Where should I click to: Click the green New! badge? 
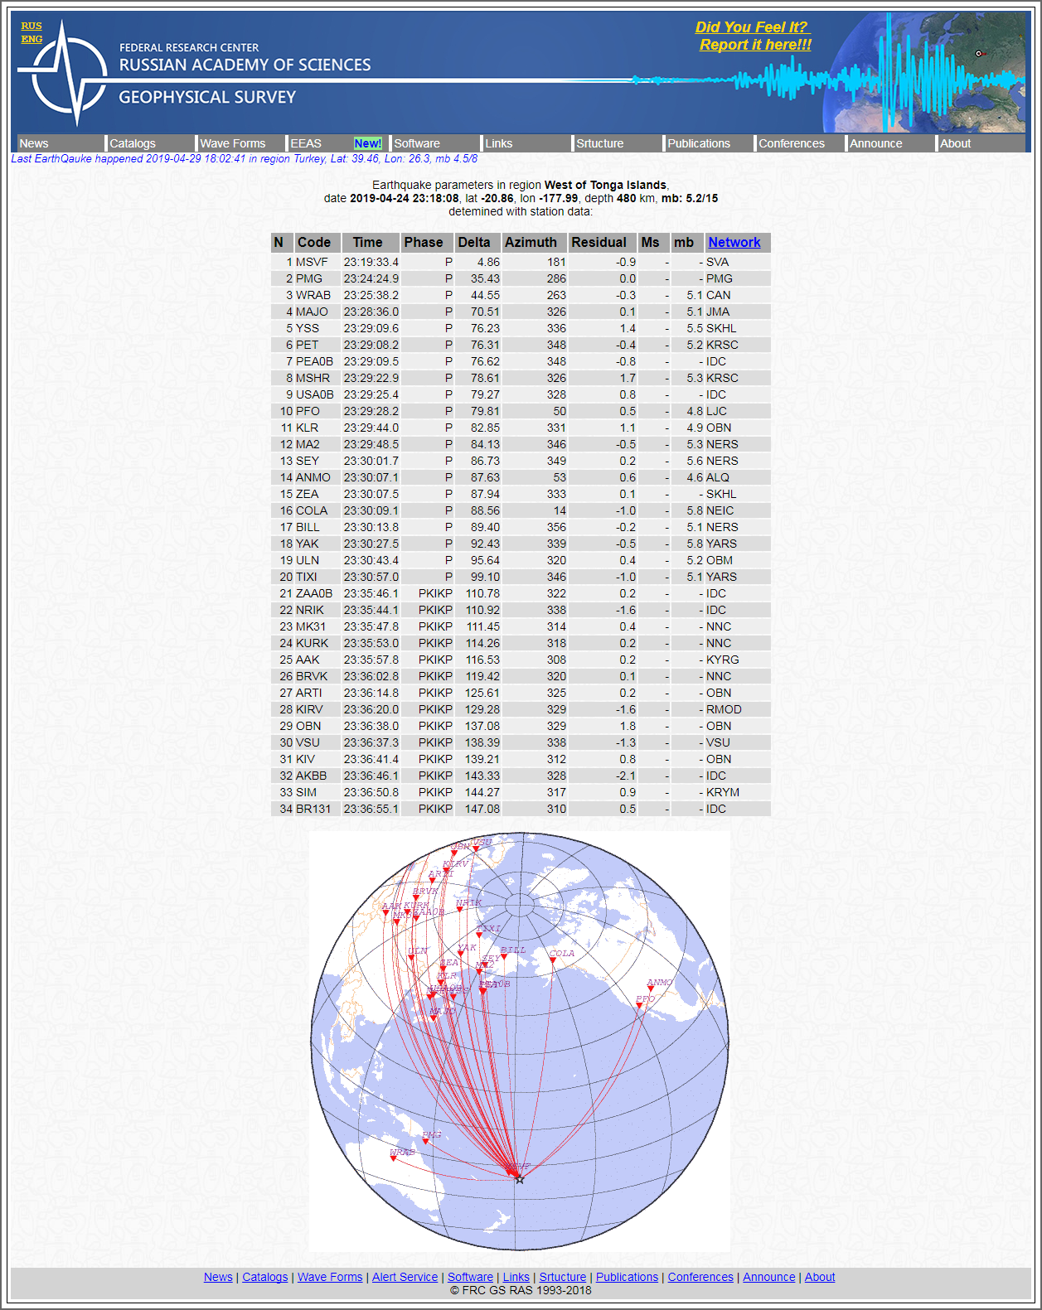click(368, 143)
